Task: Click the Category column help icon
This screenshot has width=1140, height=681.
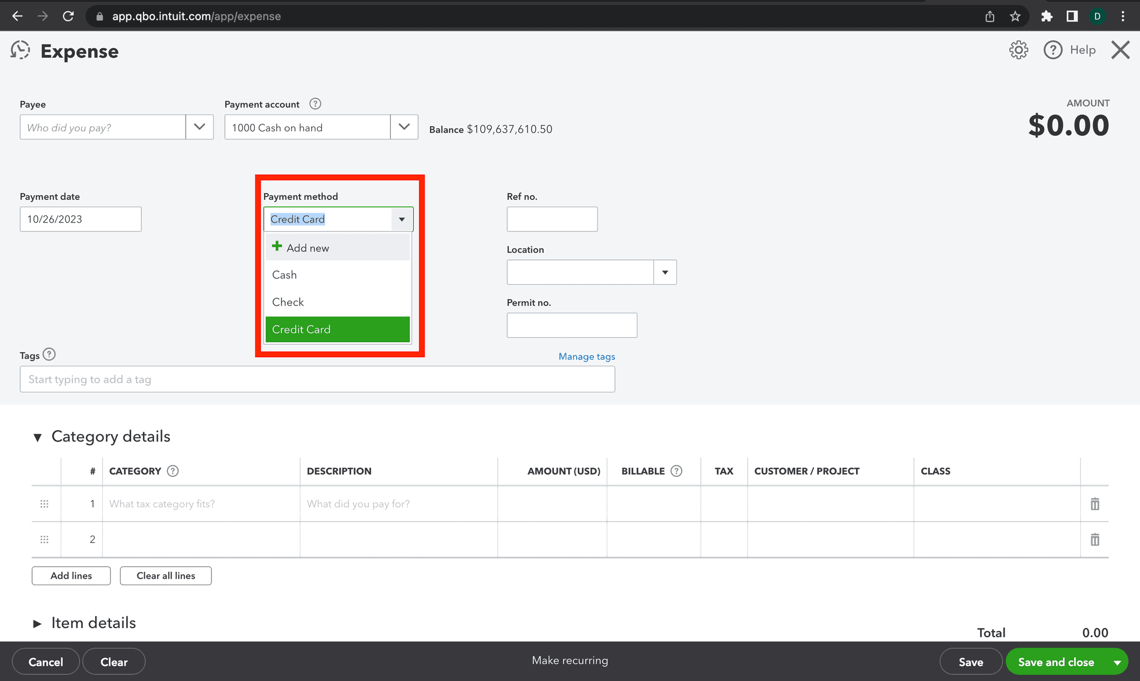Action: (173, 471)
